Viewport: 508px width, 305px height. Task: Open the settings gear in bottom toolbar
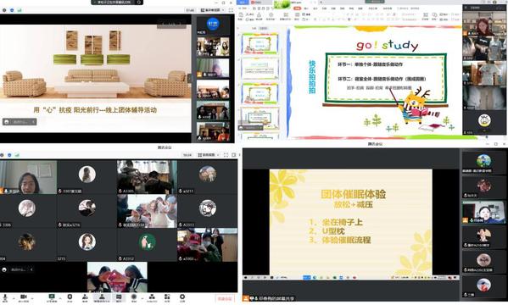pyautogui.click(x=182, y=297)
